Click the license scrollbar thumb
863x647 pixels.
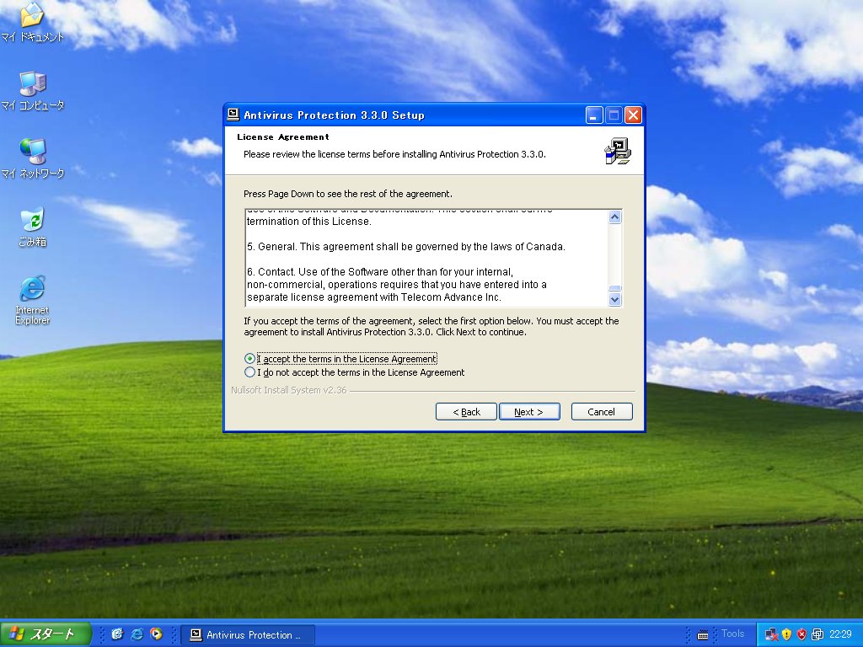(x=614, y=288)
